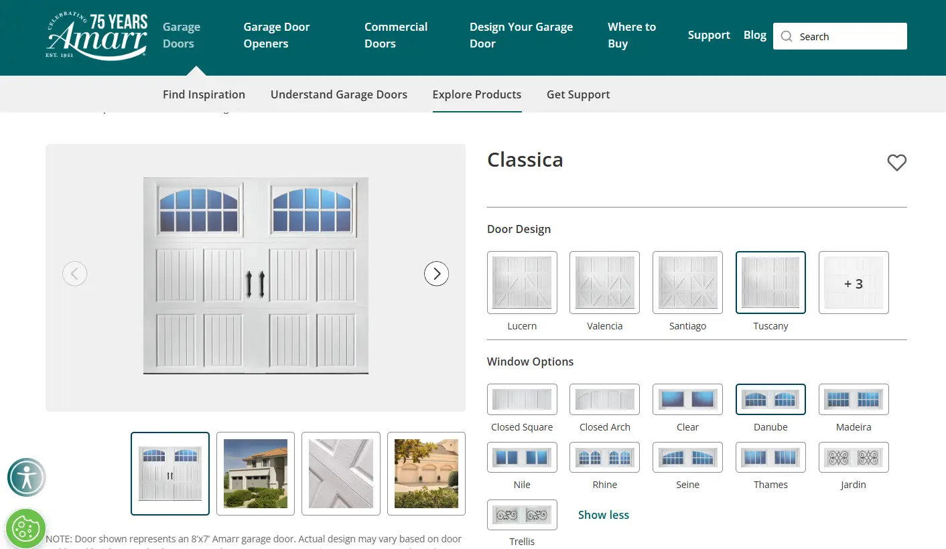The image size is (946, 549).
Task: Select the Valencia door design
Action: (x=604, y=283)
